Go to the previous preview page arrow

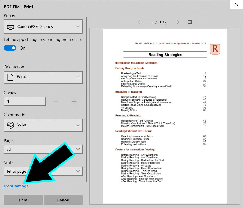pyautogui.click(x=140, y=22)
